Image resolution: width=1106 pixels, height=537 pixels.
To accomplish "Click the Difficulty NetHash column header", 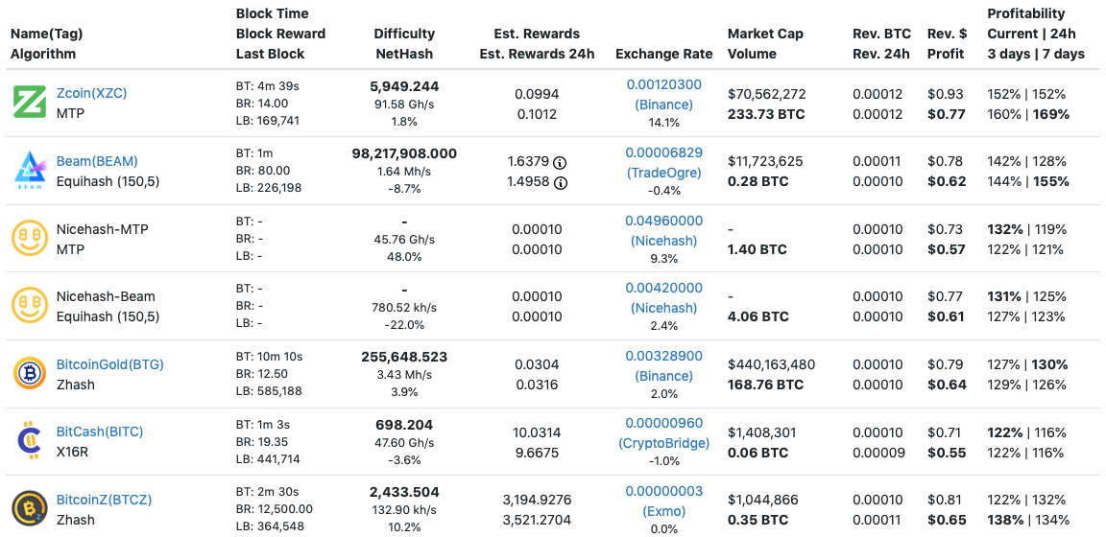I will [403, 44].
